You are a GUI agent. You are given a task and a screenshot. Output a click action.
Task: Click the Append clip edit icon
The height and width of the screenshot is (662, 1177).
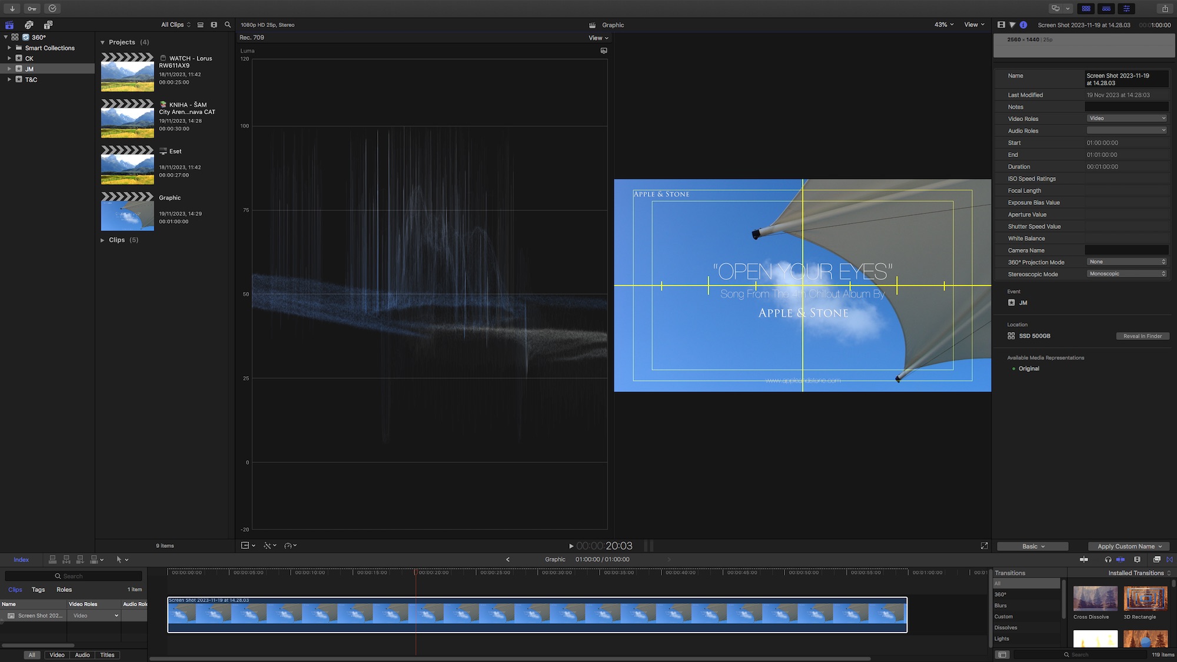tap(80, 560)
